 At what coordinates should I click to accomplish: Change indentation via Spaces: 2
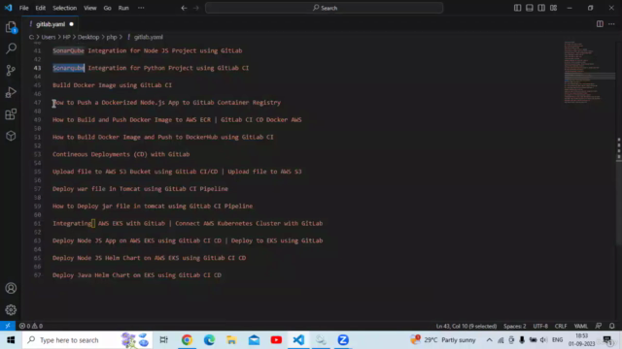click(x=514, y=326)
